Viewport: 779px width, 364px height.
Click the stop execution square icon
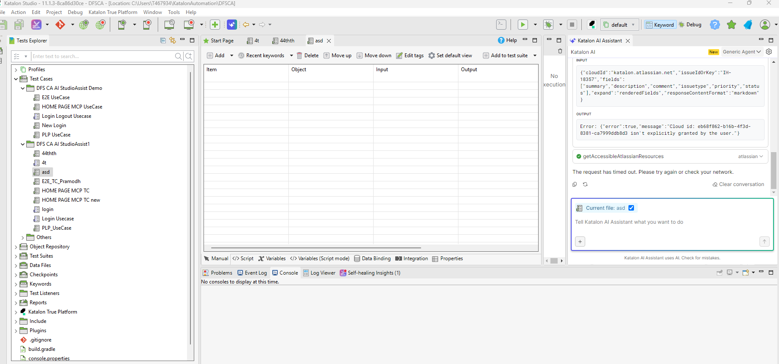[x=572, y=25]
